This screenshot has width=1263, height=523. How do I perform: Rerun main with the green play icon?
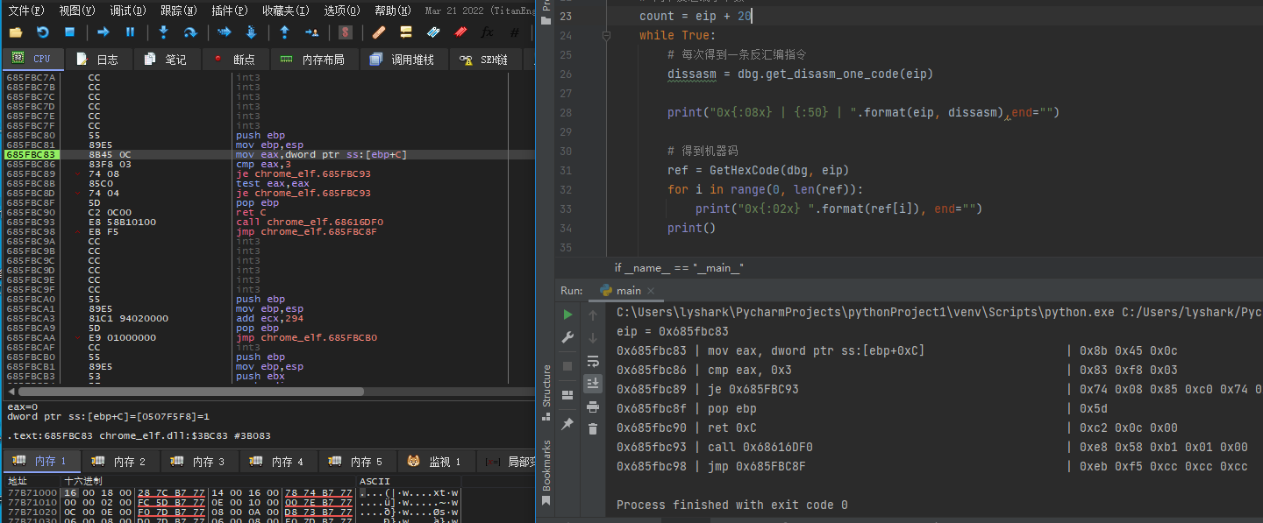[568, 315]
